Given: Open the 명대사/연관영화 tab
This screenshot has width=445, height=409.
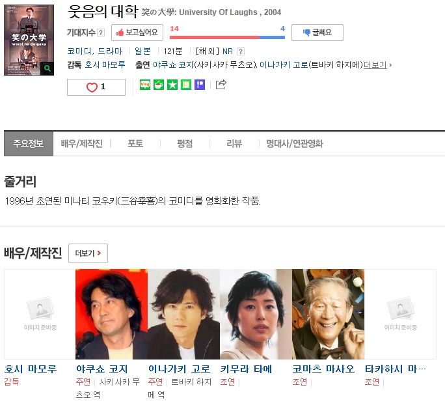Looking at the screenshot, I should (295, 144).
